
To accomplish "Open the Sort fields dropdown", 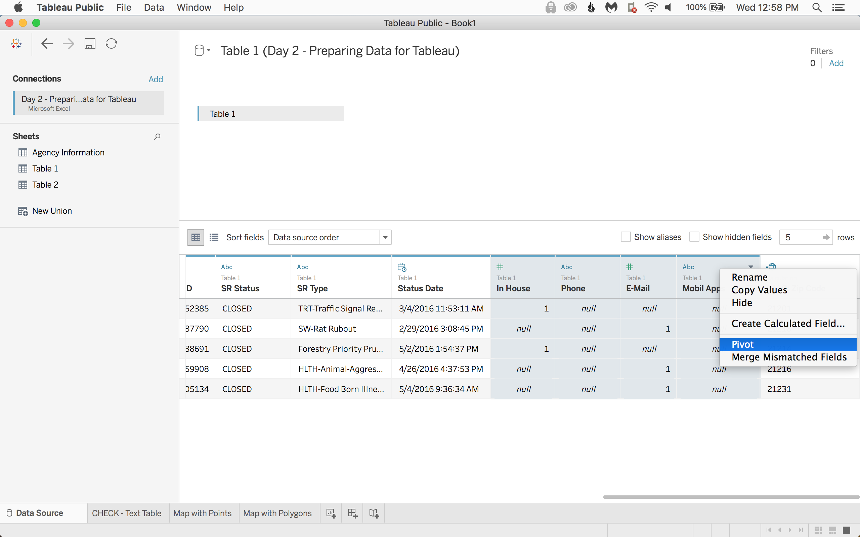I will click(x=330, y=237).
